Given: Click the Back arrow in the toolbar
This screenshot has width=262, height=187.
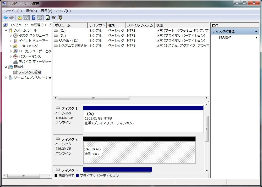Looking at the screenshot, I should (x=6, y=18).
